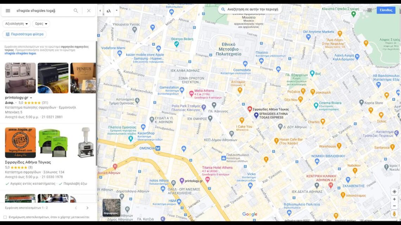The image size is (401, 225).
Task: Click Gamestation store marker
Action: click(x=182, y=90)
